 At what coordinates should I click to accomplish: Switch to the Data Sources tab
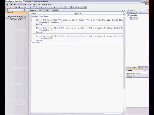pos(143,67)
